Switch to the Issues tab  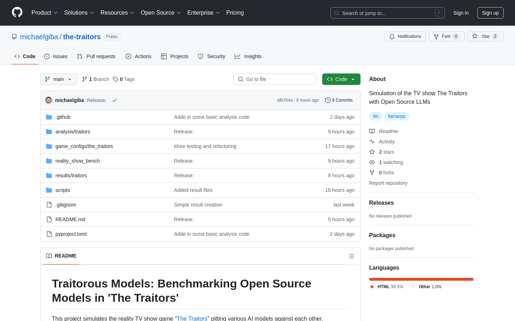point(56,56)
